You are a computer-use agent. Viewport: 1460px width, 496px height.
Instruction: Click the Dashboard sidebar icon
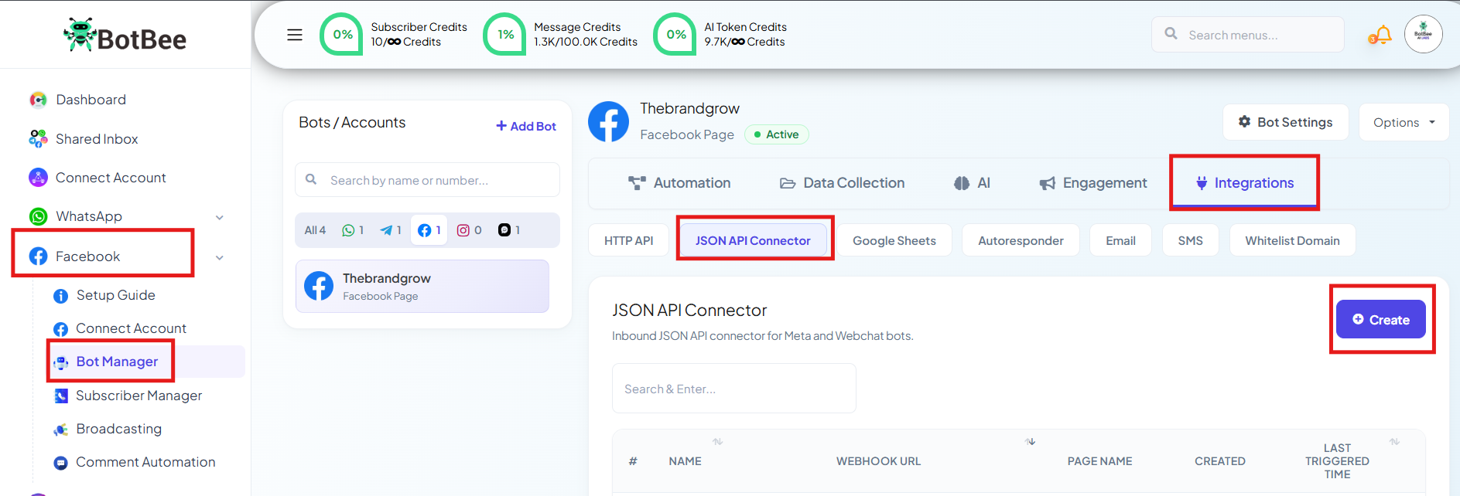pyautogui.click(x=38, y=100)
